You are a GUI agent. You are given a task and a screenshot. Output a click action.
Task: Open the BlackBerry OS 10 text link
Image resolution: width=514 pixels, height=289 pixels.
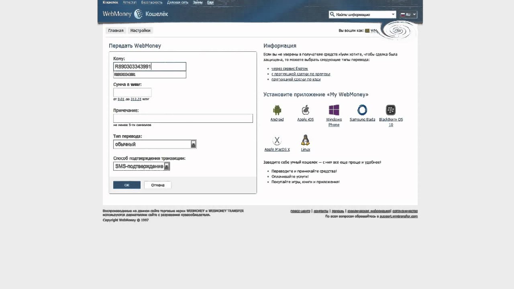point(391,122)
